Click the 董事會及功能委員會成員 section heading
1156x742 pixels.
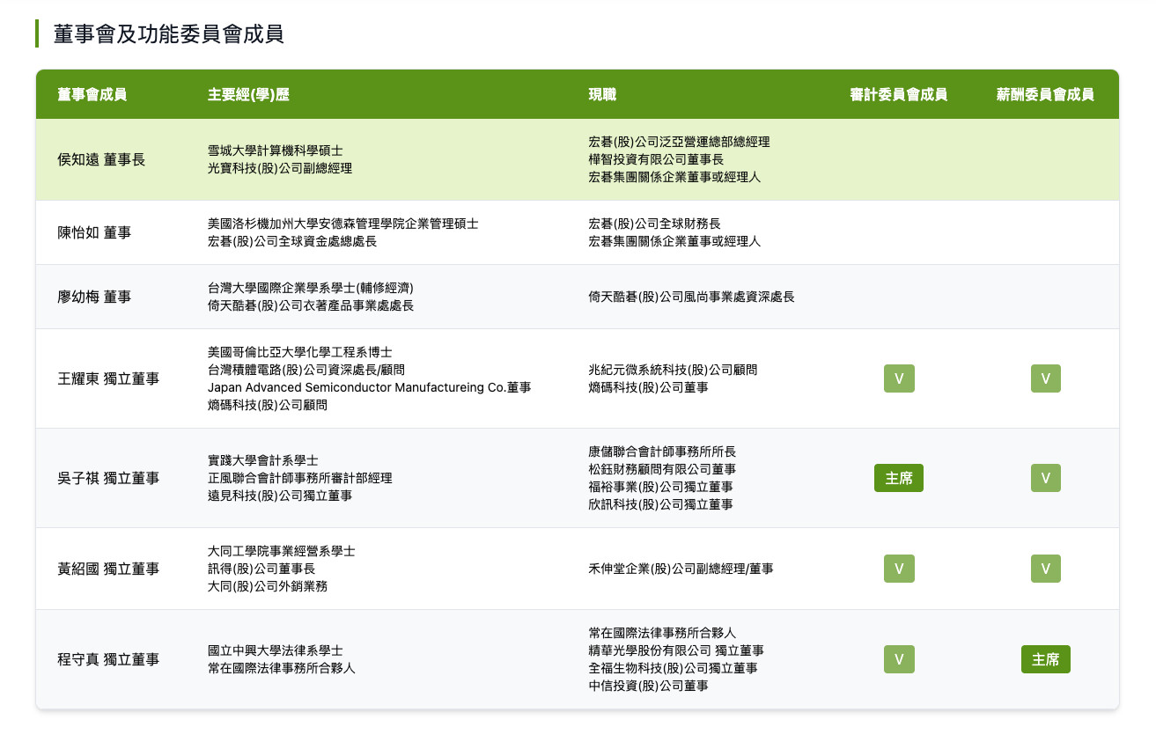tap(168, 33)
